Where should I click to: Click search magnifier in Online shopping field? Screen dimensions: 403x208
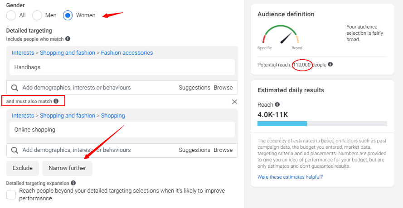tap(15, 150)
